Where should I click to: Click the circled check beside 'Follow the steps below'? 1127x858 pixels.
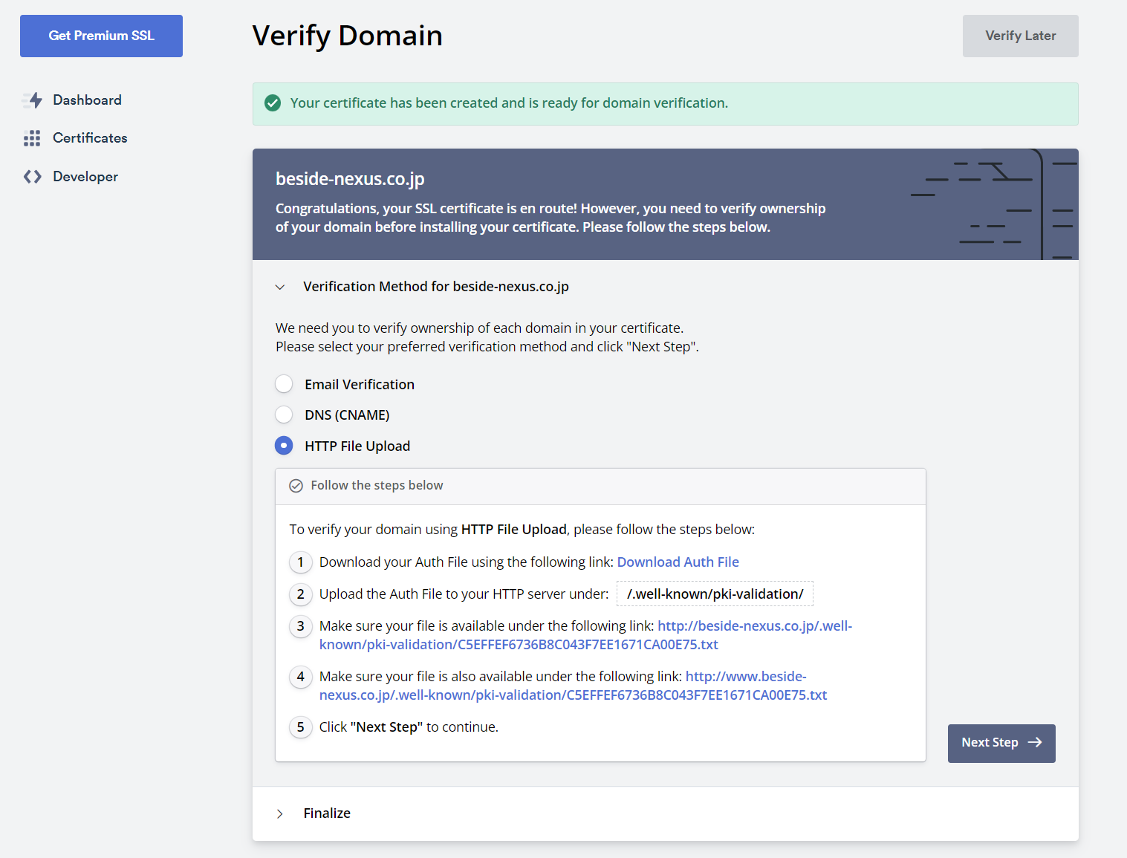[x=296, y=485]
